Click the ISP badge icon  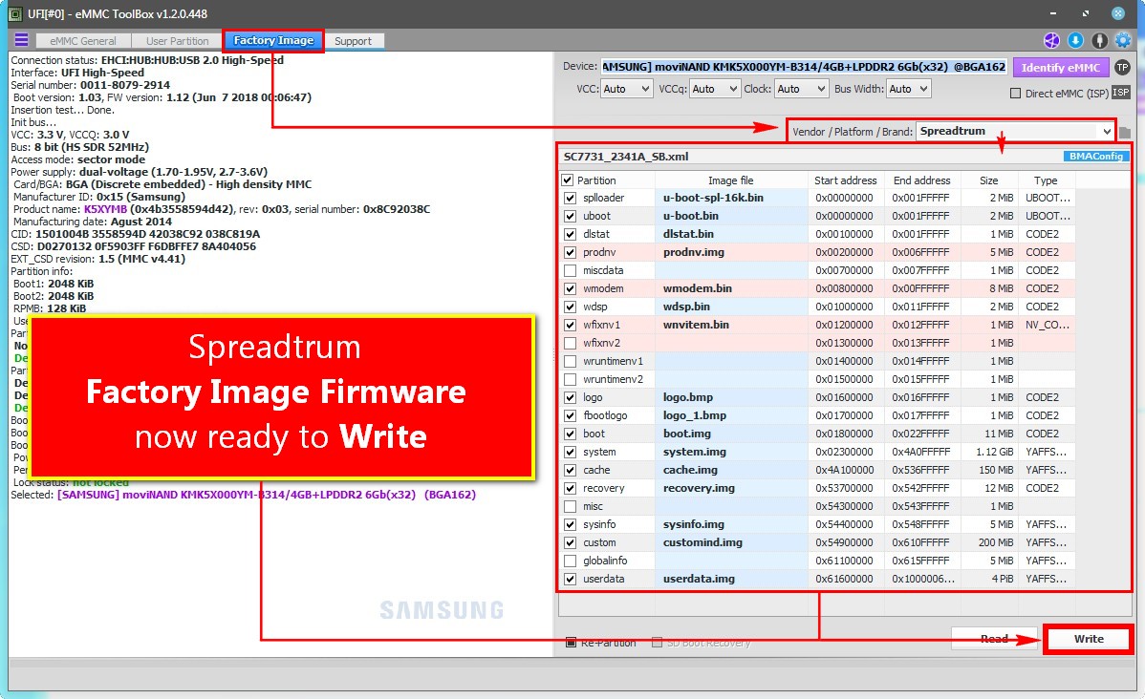pos(1121,93)
